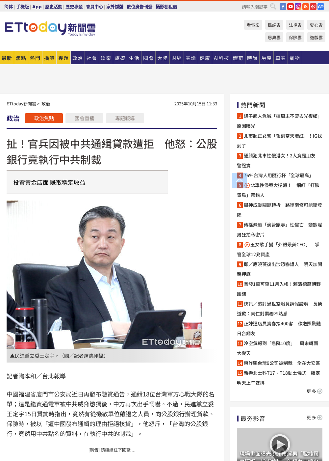Click the scroll-to-top arrow overlay

click(240, 180)
